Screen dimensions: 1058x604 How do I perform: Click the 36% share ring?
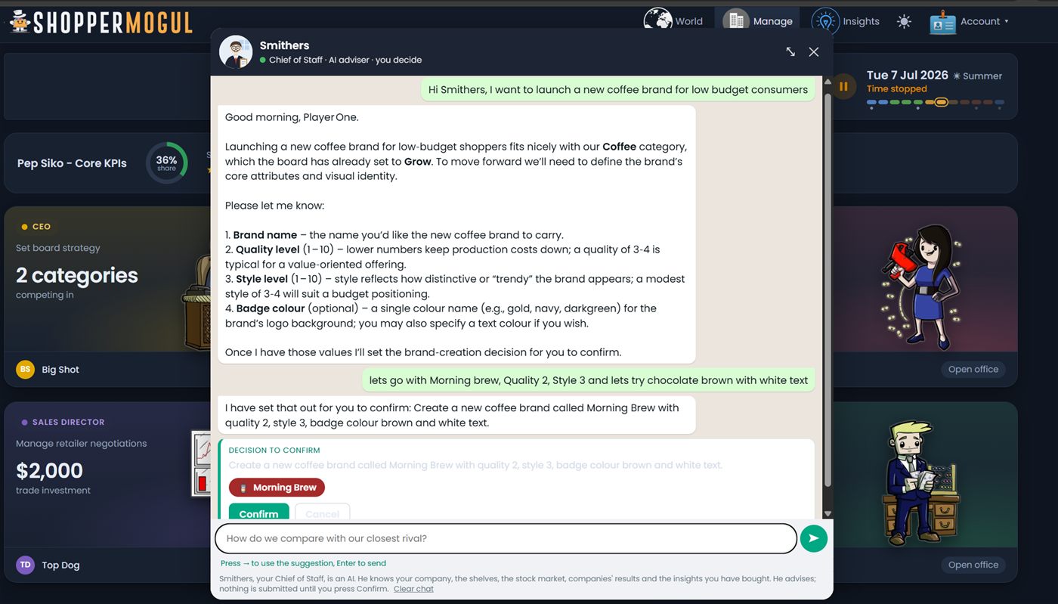click(166, 163)
